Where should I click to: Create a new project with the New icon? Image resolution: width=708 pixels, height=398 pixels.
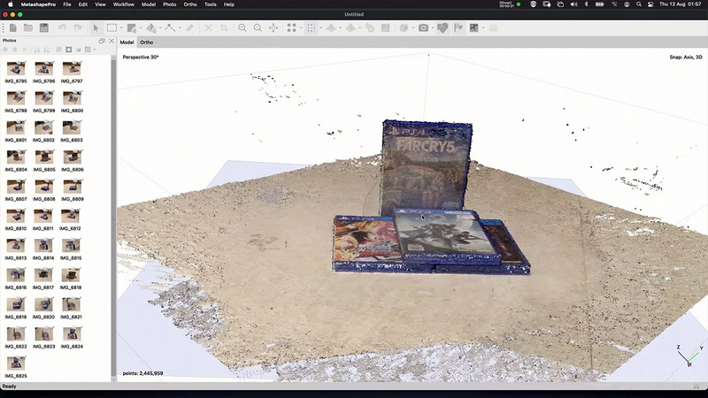(13, 28)
